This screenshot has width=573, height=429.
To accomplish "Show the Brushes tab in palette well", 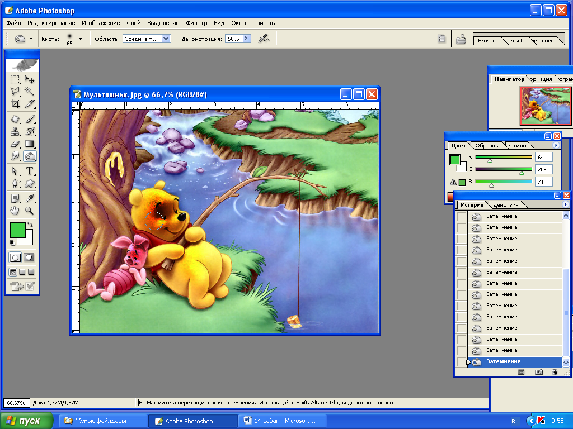I will (x=487, y=40).
